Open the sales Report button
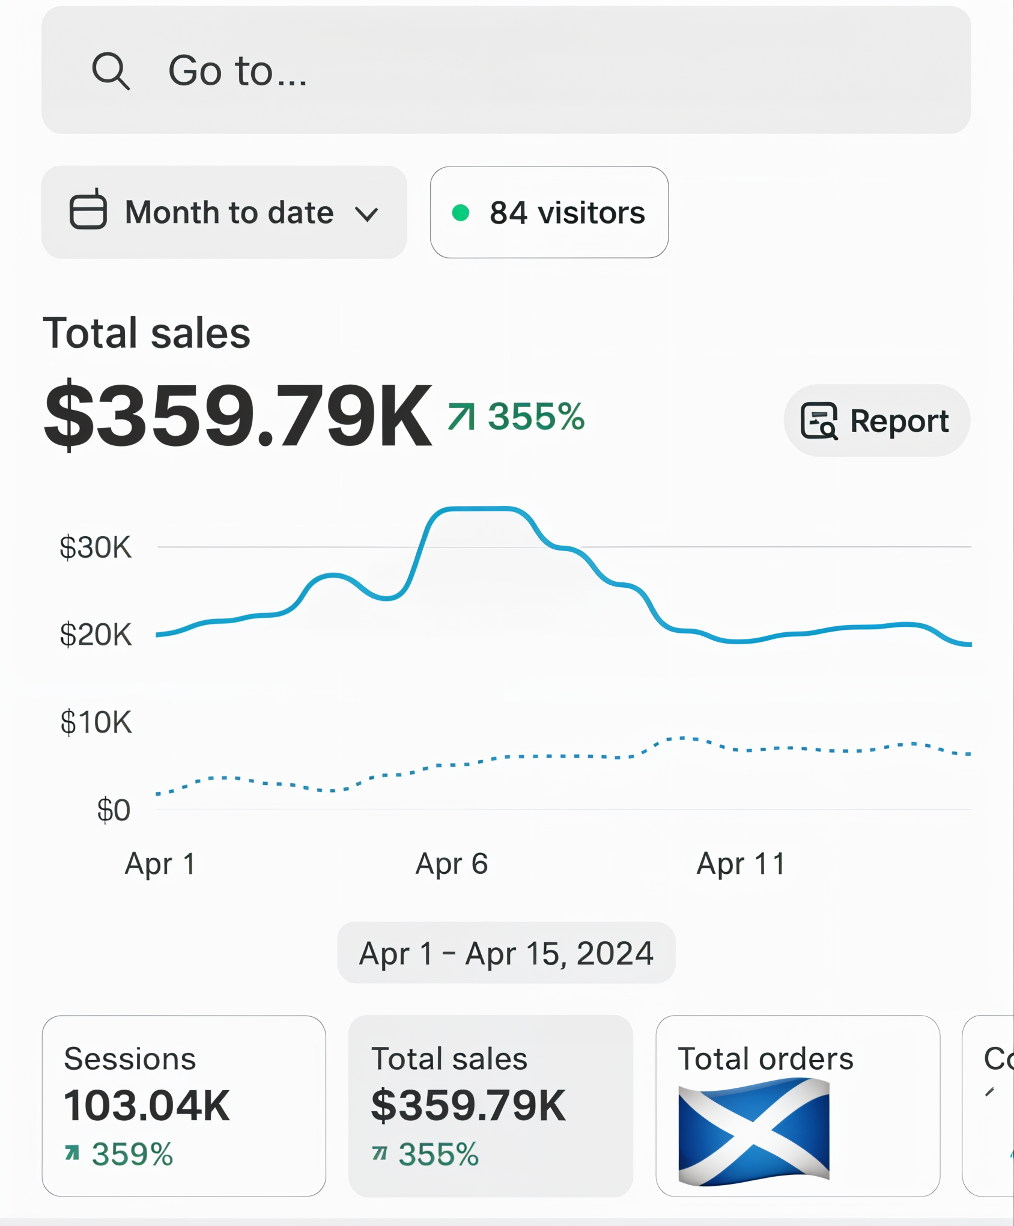Screen dimensions: 1014x1226 point(876,420)
